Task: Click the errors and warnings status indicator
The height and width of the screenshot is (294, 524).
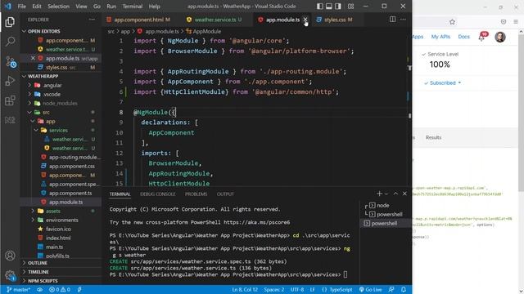Action: coord(60,289)
